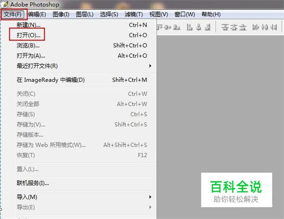Viewport: 284px width, 219px height.
Task: Click the distribute bottom edges icon
Action: (243, 27)
